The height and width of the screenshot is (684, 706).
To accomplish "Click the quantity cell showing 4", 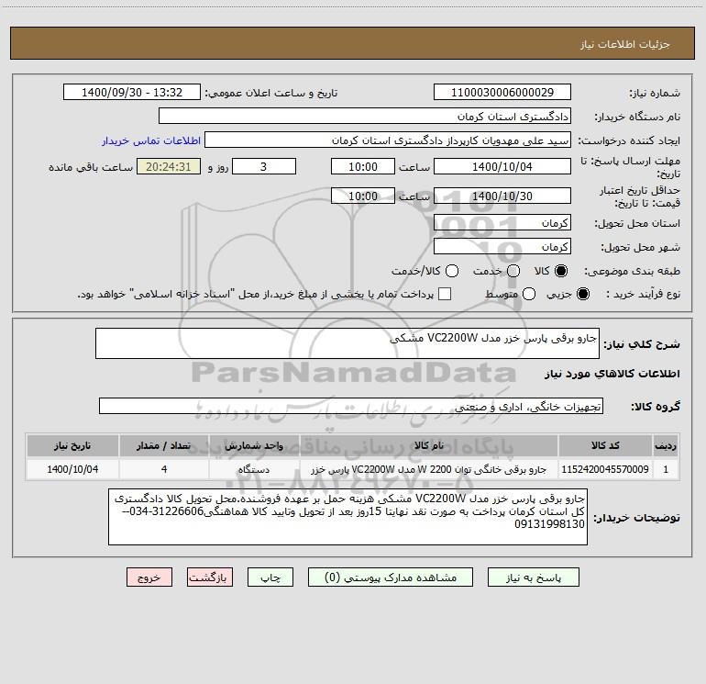I will [x=164, y=469].
